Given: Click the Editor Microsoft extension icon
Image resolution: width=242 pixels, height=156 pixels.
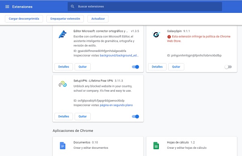Looking at the screenshot, I should tap(63, 34).
